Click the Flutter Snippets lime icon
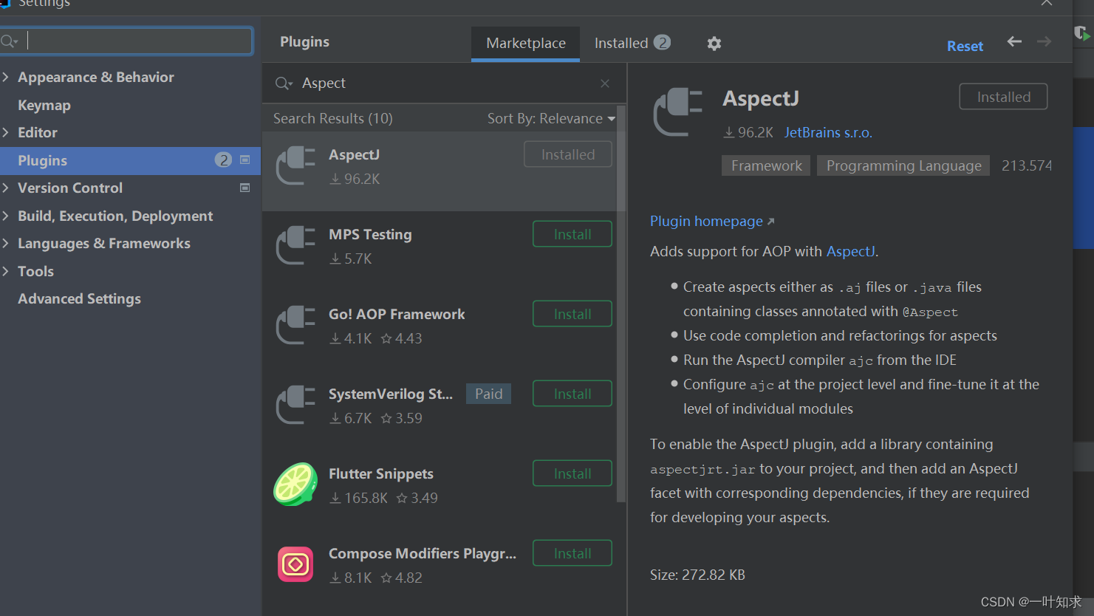This screenshot has width=1094, height=616. (x=295, y=485)
